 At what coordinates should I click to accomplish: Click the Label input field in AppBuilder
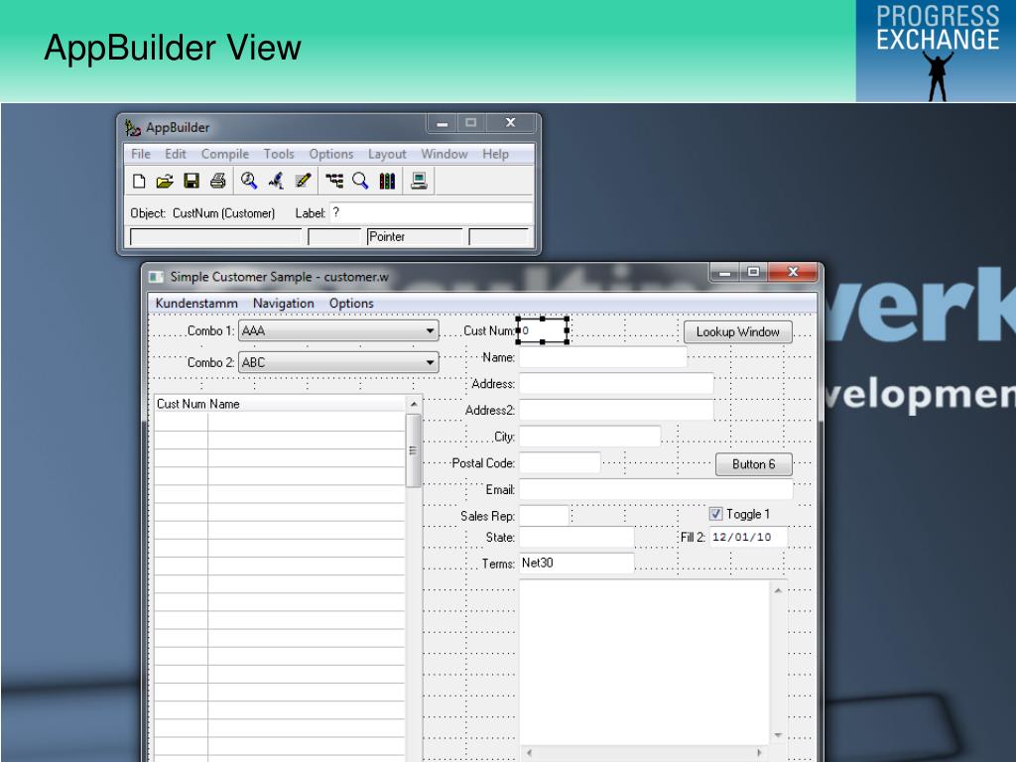(x=432, y=213)
